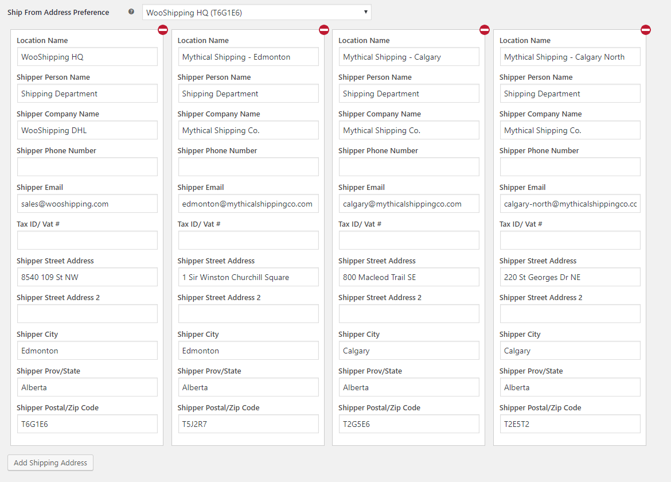Delete the Mythical Shipping - Calgary address card
The height and width of the screenshot is (482, 671).
click(485, 30)
